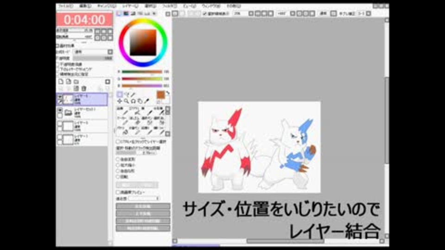Image resolution: width=445 pixels, height=250 pixels.
Task: Select the magic wand tool
Action: pos(133,94)
